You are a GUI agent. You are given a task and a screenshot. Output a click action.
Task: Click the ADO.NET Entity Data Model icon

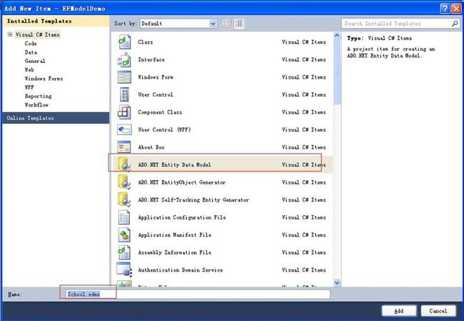[124, 164]
